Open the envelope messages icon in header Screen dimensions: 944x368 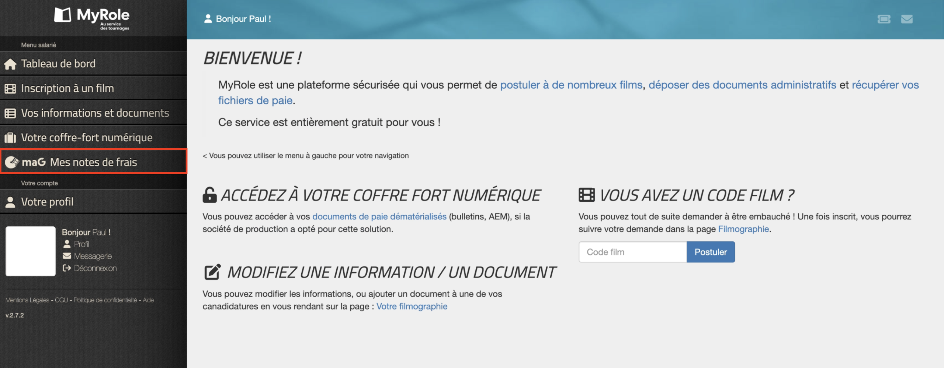(x=907, y=19)
